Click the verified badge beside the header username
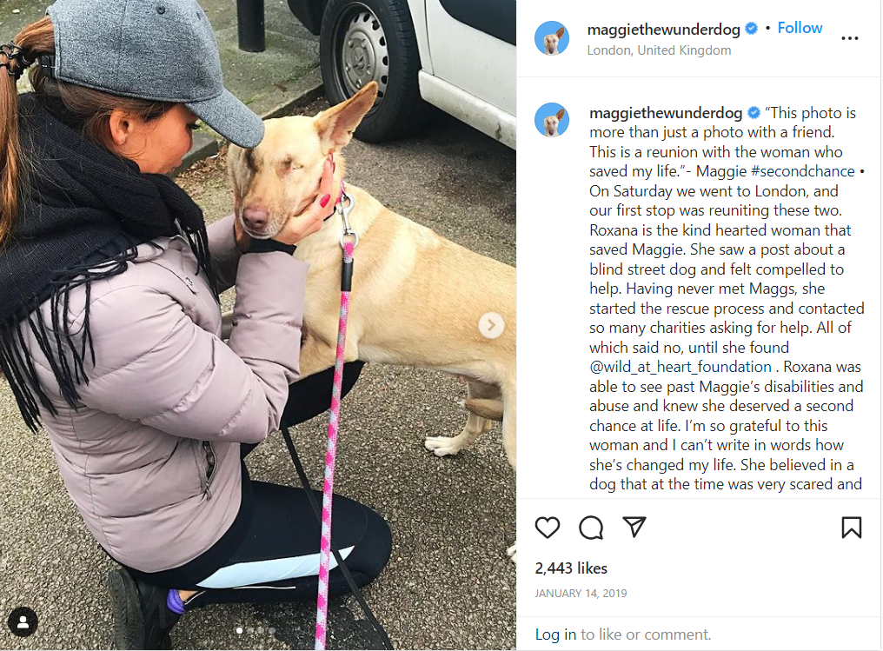 [751, 28]
